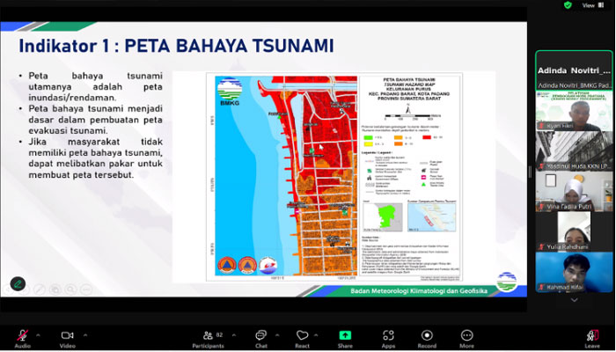Expand the caret next to Chat
Image resolution: width=616 pixels, height=352 pixels.
tap(278, 334)
